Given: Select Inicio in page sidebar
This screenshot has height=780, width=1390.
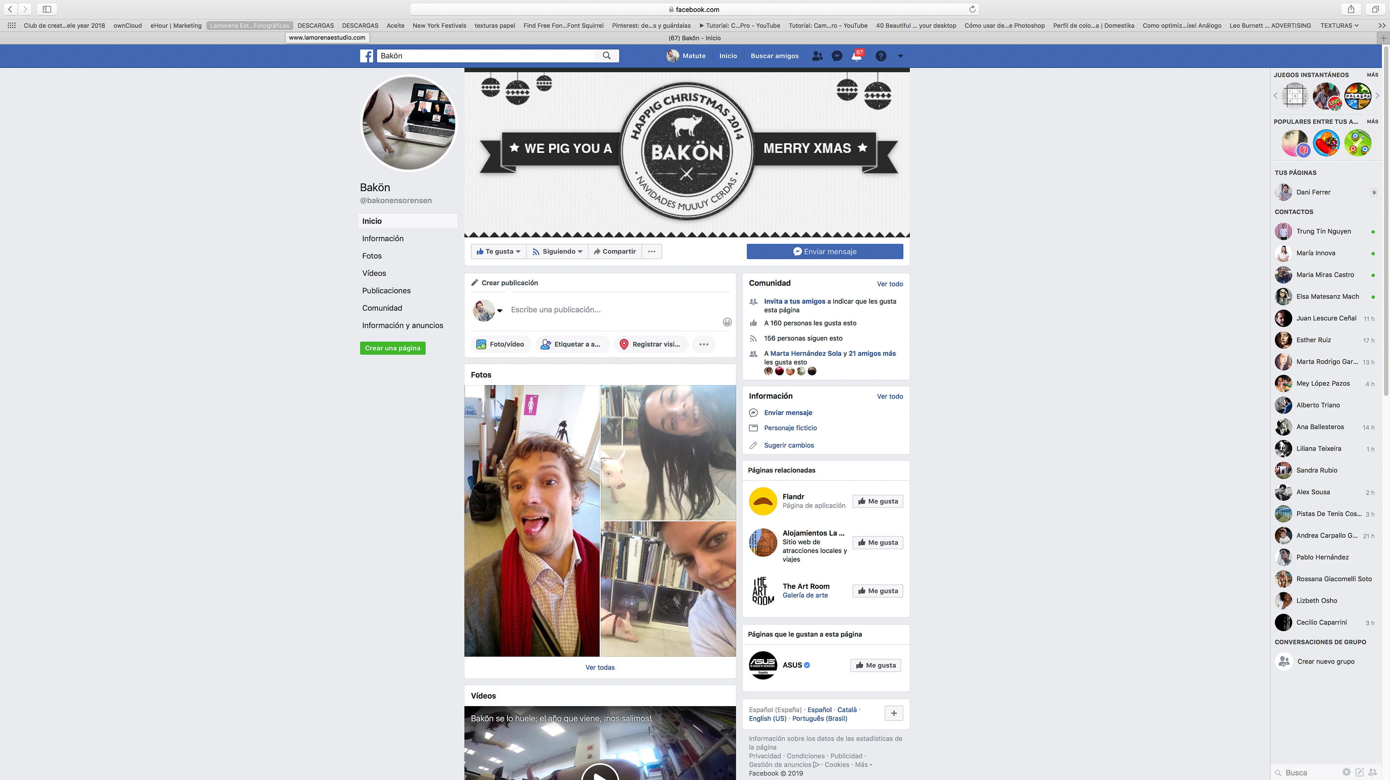Looking at the screenshot, I should pyautogui.click(x=407, y=221).
